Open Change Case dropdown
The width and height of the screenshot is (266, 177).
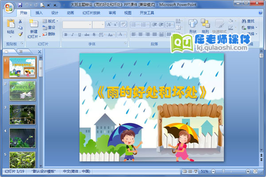point(111,35)
